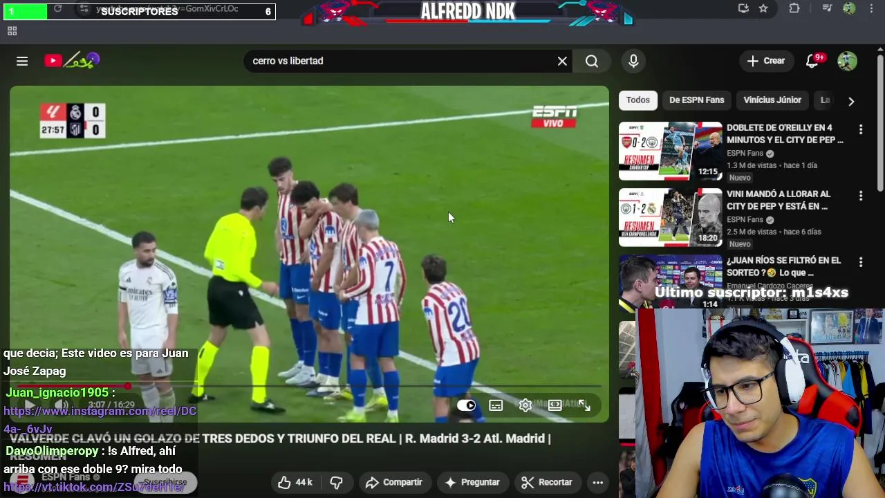This screenshot has height=498, width=885.
Task: Click the Suscribirse button
Action: point(165,482)
